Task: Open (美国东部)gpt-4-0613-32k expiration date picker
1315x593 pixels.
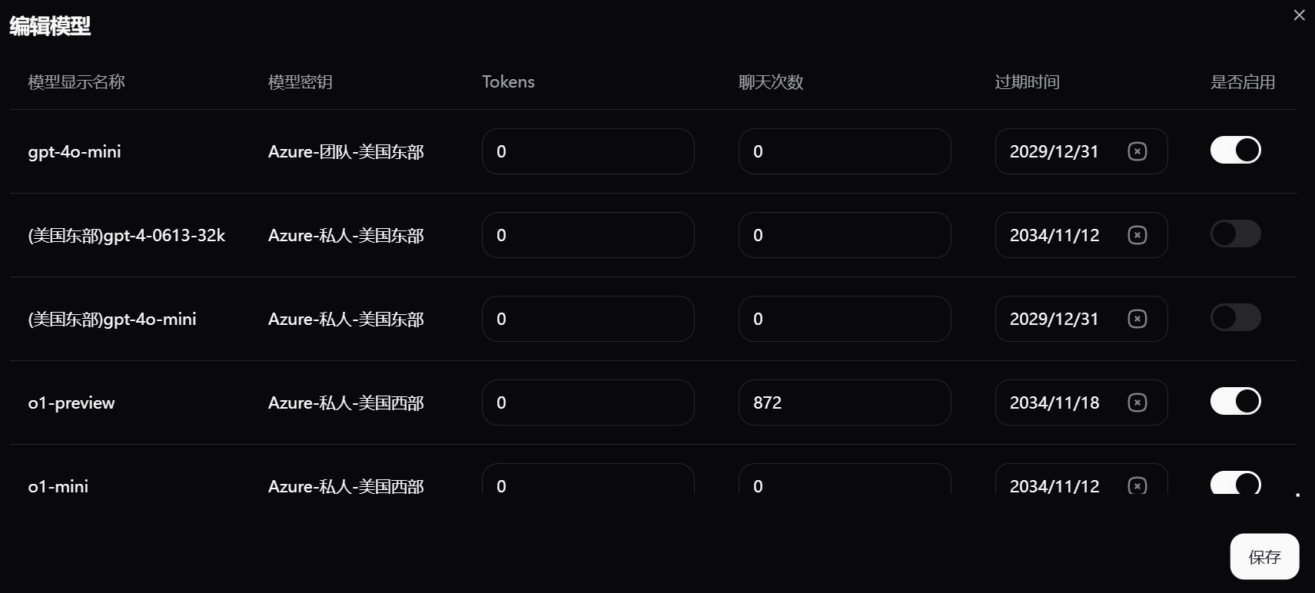Action: pyautogui.click(x=1054, y=235)
